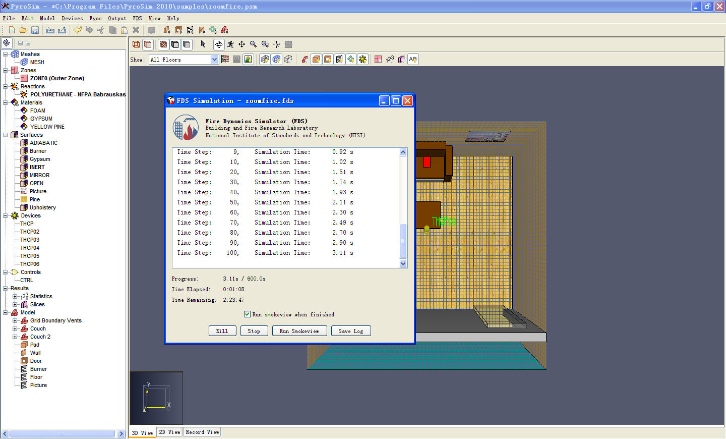Click the Save Log button

click(x=351, y=331)
